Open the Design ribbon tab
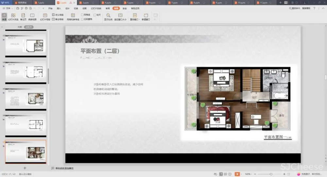 pyautogui.click(x=67, y=8)
